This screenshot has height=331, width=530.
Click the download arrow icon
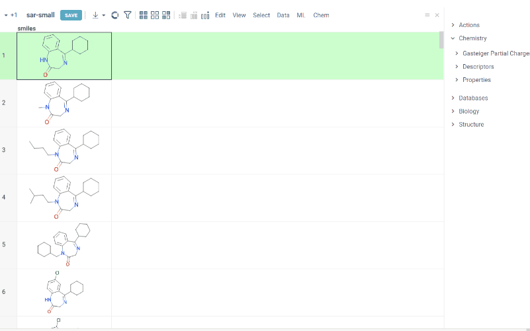[95, 15]
